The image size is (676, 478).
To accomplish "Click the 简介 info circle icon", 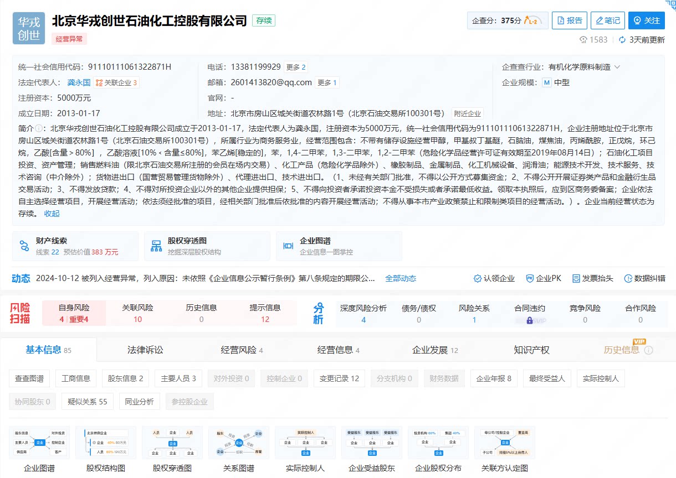I will pos(39,129).
